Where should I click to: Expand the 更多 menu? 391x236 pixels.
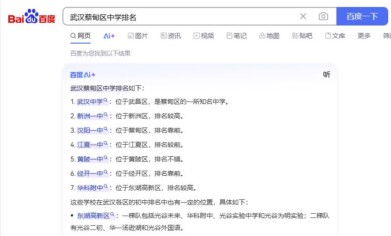click(364, 36)
